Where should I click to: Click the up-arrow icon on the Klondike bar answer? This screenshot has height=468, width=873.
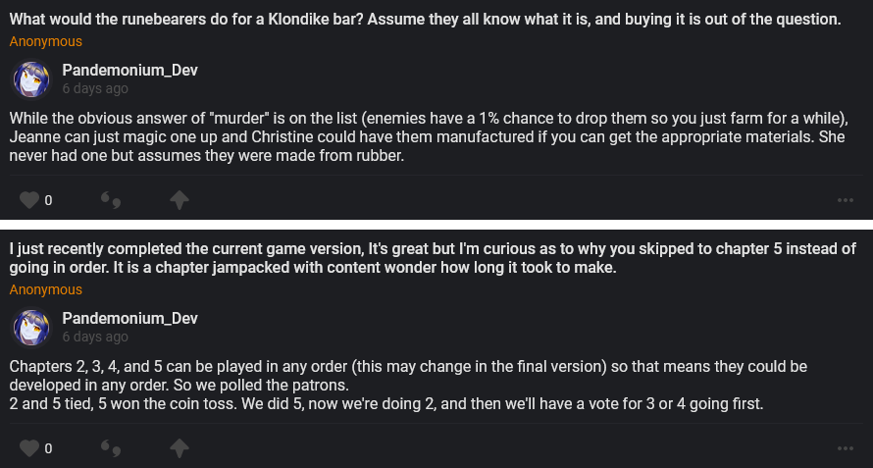tap(179, 200)
